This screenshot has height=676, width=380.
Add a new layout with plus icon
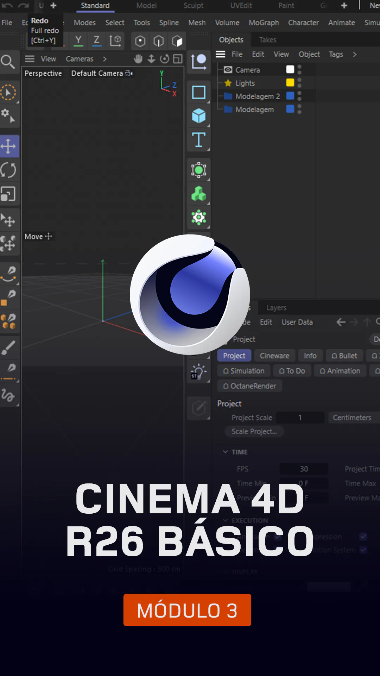[x=344, y=5]
